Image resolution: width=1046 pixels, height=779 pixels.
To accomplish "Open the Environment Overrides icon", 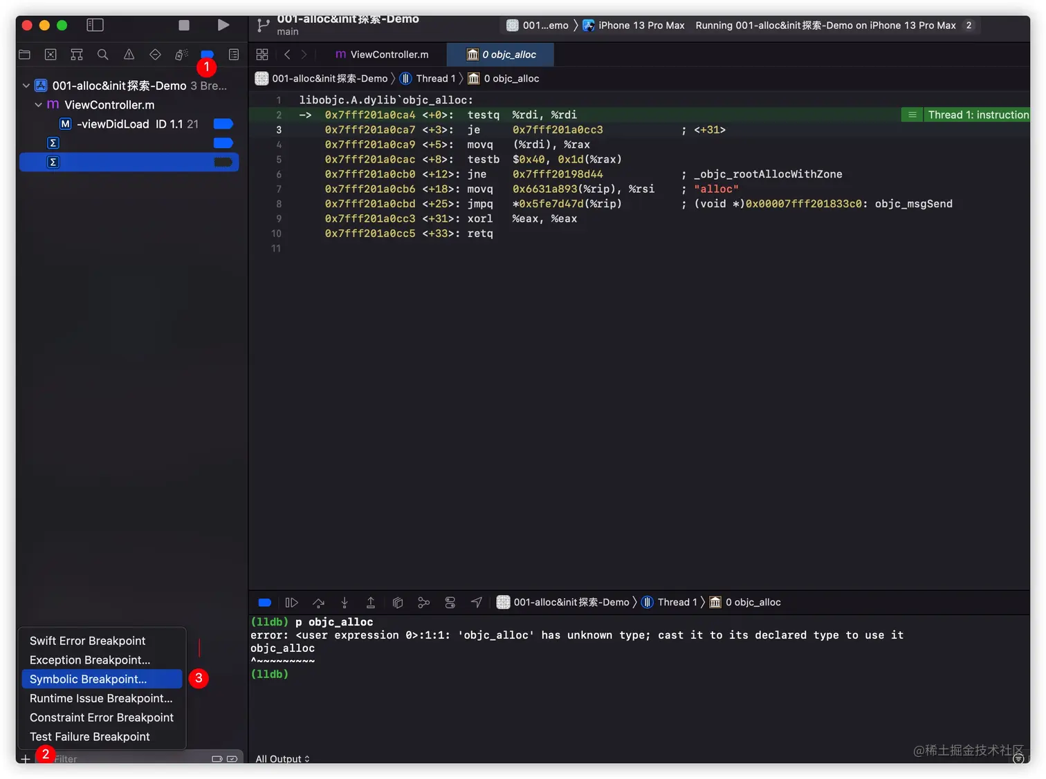I will pyautogui.click(x=450, y=603).
